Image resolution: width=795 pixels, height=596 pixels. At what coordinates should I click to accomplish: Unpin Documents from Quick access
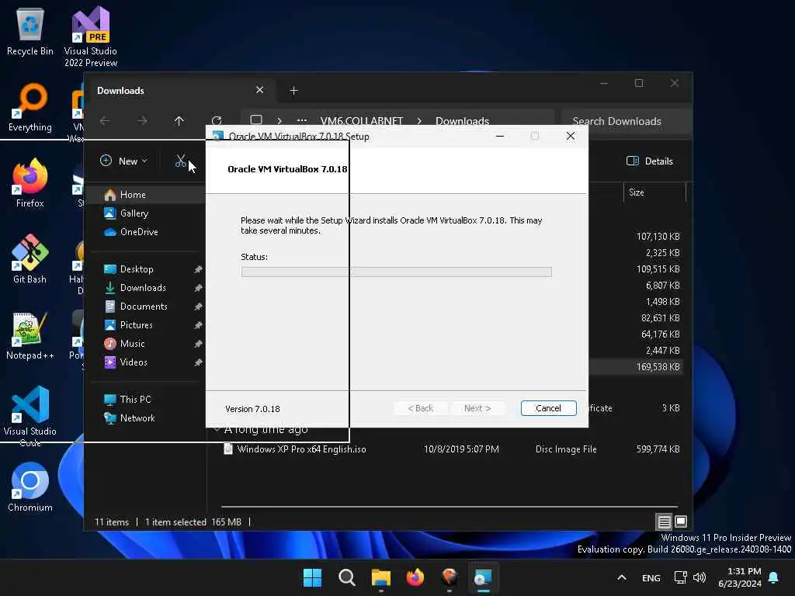(198, 307)
